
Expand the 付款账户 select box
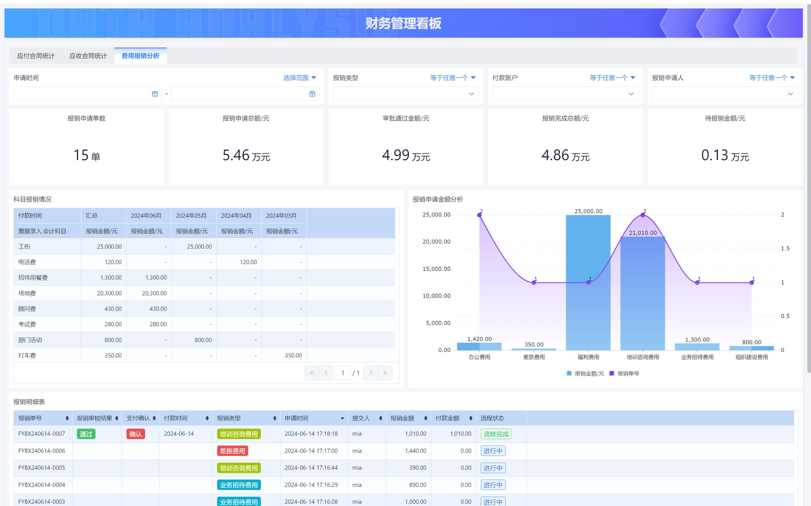point(565,94)
